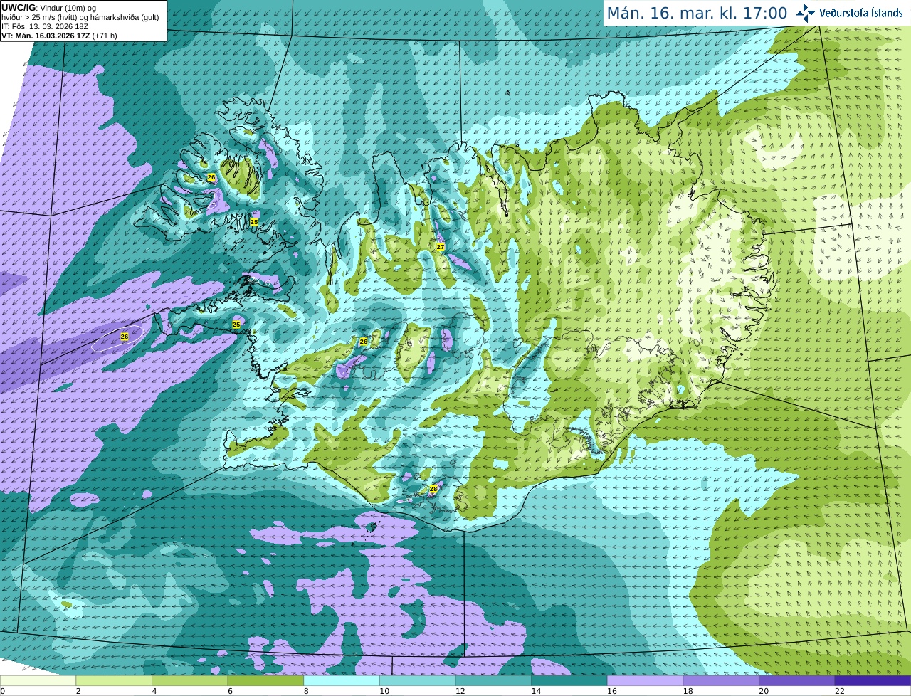
Task: Pick the 8–10 m/s pale cyan legend swatch
Action: (x=342, y=680)
